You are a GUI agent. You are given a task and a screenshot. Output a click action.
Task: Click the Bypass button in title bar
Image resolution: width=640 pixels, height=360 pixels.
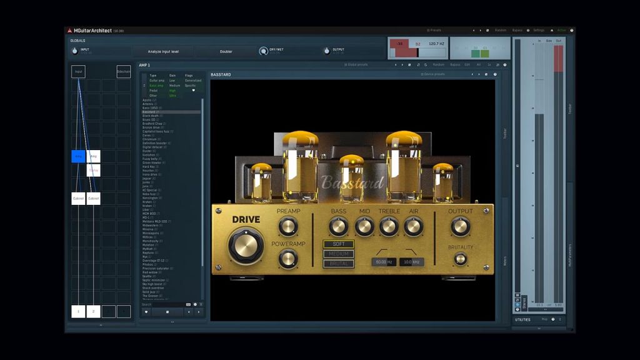(x=517, y=30)
